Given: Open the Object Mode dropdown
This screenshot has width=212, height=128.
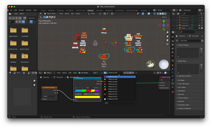Looking at the screenshot, I should (51, 14).
